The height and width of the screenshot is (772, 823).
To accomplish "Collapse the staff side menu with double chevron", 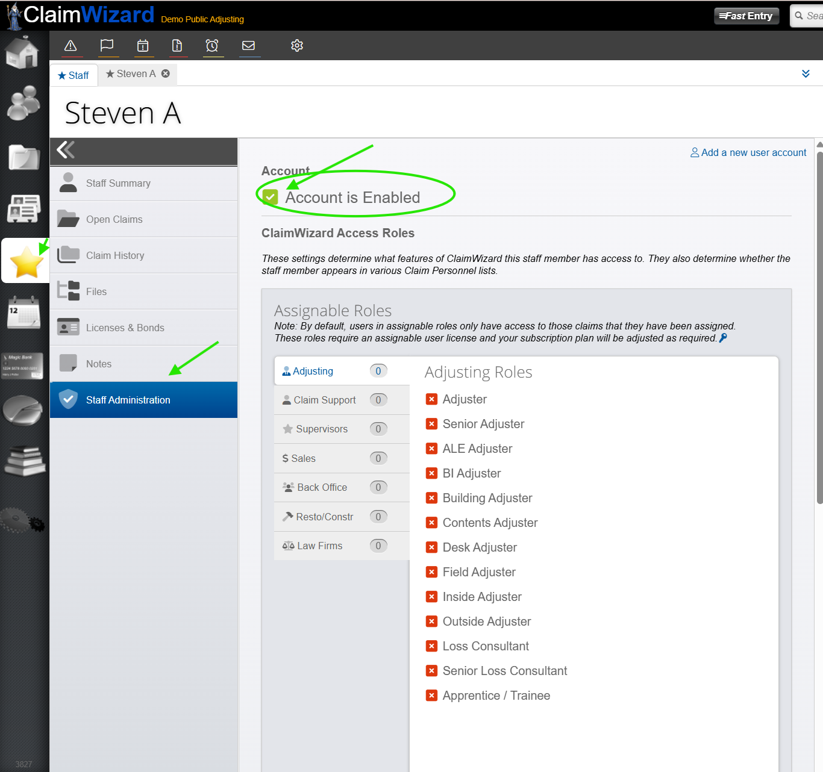I will click(x=66, y=149).
